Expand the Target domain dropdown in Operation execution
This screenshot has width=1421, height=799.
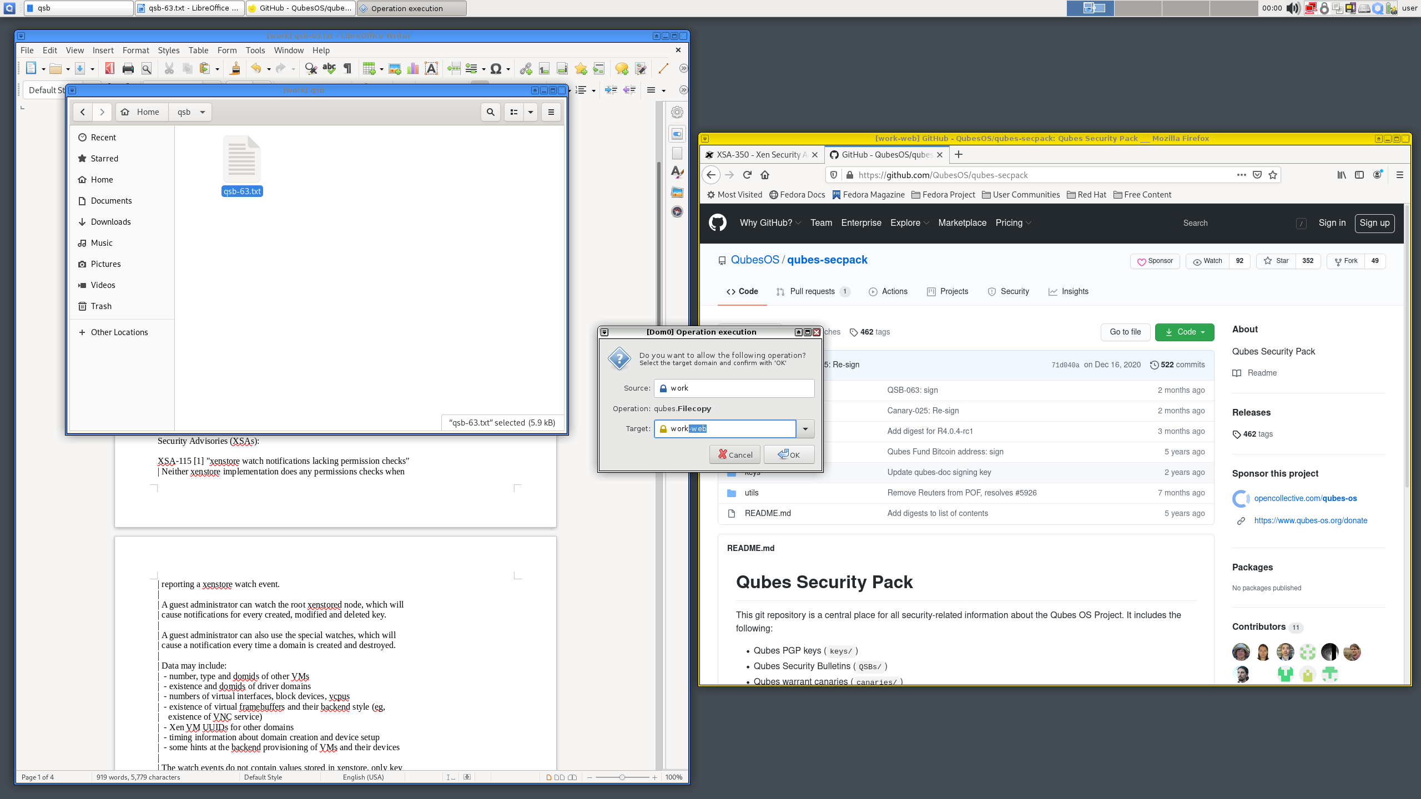pyautogui.click(x=805, y=429)
